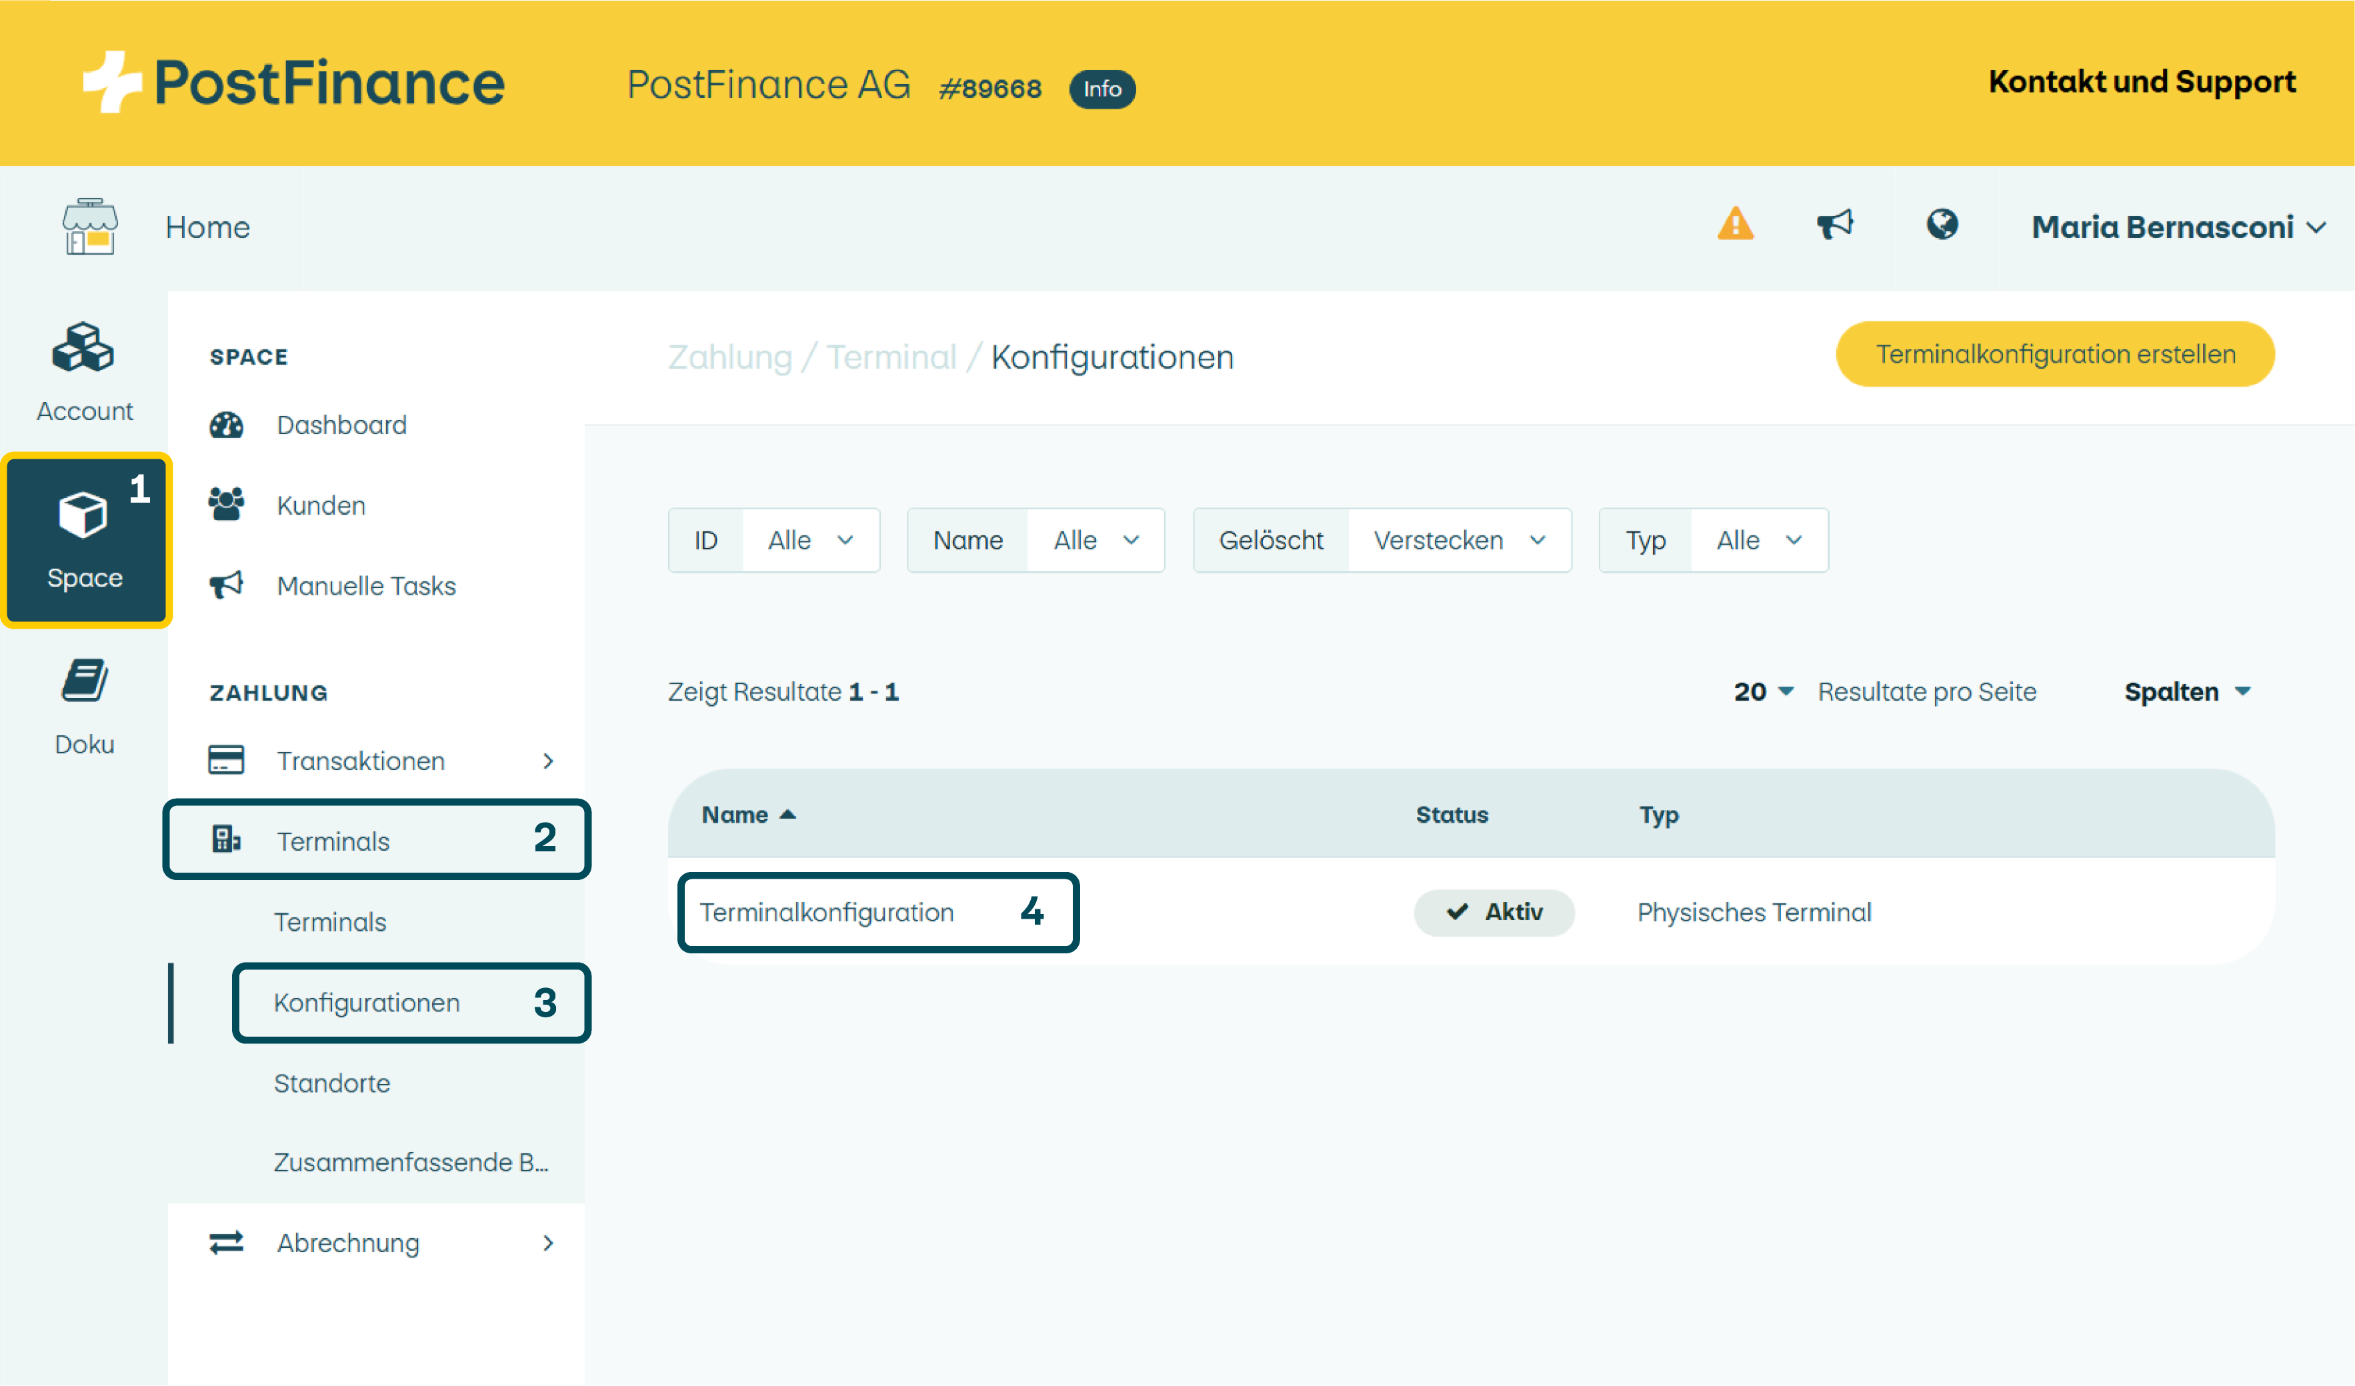Open the Name filter dropdown
Image resolution: width=2355 pixels, height=1386 pixels.
pyautogui.click(x=1035, y=540)
